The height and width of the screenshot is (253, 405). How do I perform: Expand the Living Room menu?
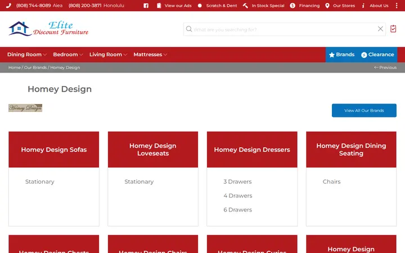[108, 55]
